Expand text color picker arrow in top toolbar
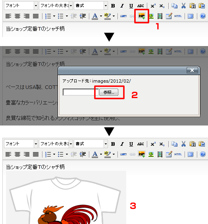208x224 pixels. [x=101, y=16]
